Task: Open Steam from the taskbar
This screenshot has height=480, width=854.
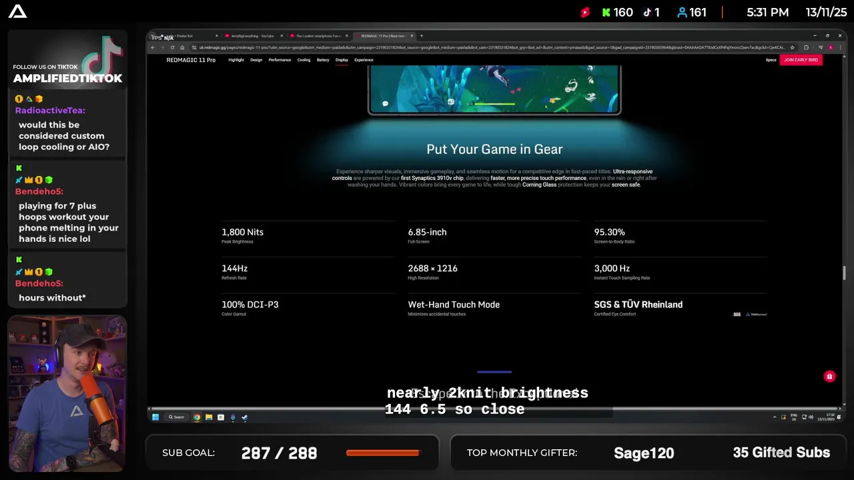Action: click(x=244, y=417)
